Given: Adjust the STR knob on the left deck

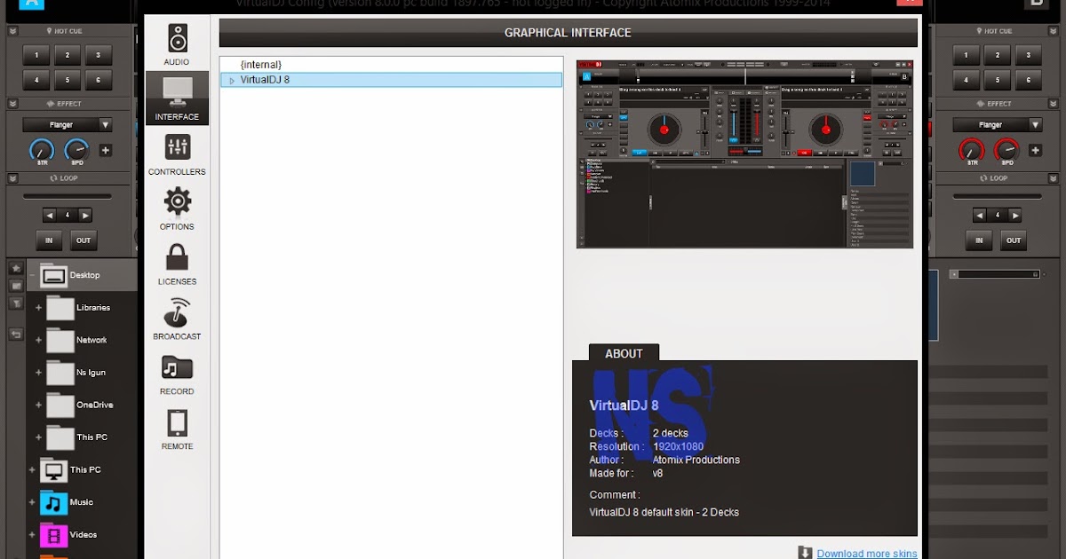Looking at the screenshot, I should pyautogui.click(x=41, y=151).
